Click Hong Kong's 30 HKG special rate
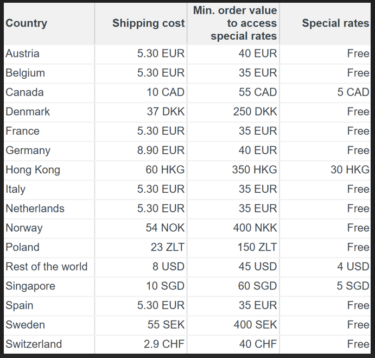Image resolution: width=375 pixels, height=358 pixels. point(349,170)
